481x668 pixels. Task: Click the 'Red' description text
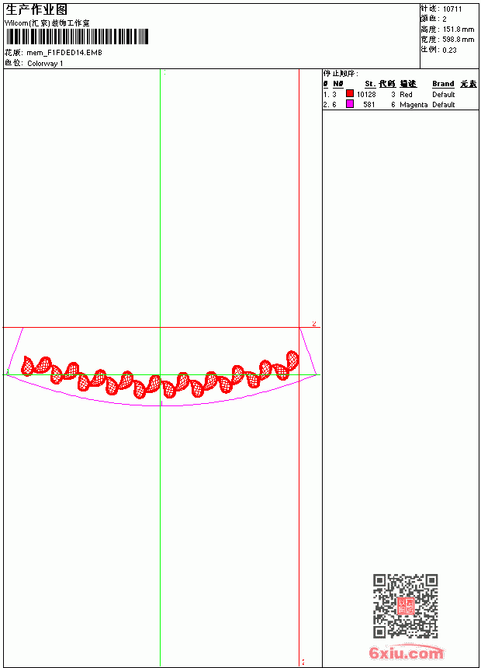pyautogui.click(x=406, y=94)
